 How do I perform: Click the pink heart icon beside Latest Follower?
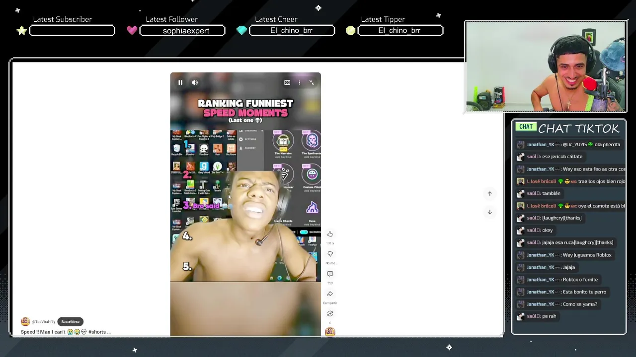(x=132, y=30)
